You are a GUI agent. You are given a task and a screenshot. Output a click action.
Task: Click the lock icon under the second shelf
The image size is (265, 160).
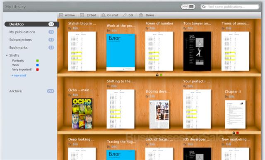coord(234,133)
